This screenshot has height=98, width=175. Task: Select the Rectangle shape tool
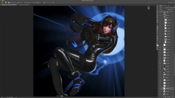click(157, 37)
